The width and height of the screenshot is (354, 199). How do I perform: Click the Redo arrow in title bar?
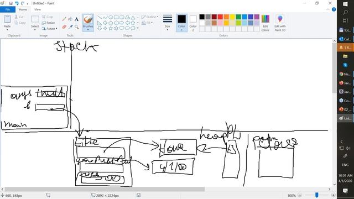pyautogui.click(x=23, y=3)
